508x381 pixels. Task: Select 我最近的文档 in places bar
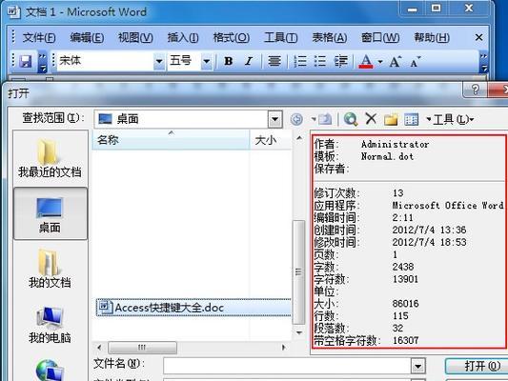tap(50, 158)
